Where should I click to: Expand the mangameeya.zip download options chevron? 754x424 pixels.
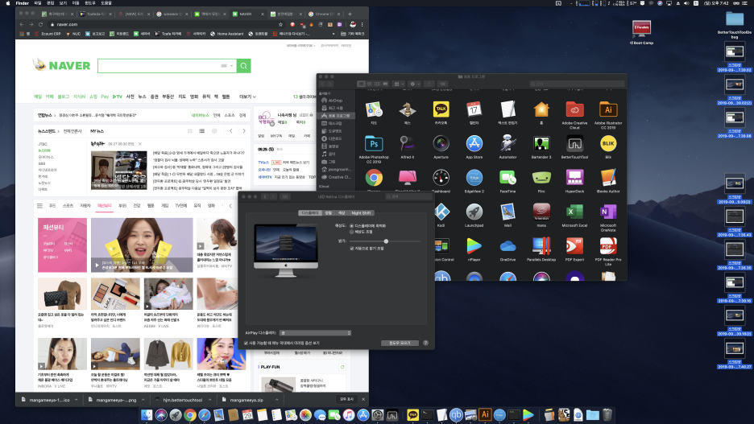click(276, 400)
